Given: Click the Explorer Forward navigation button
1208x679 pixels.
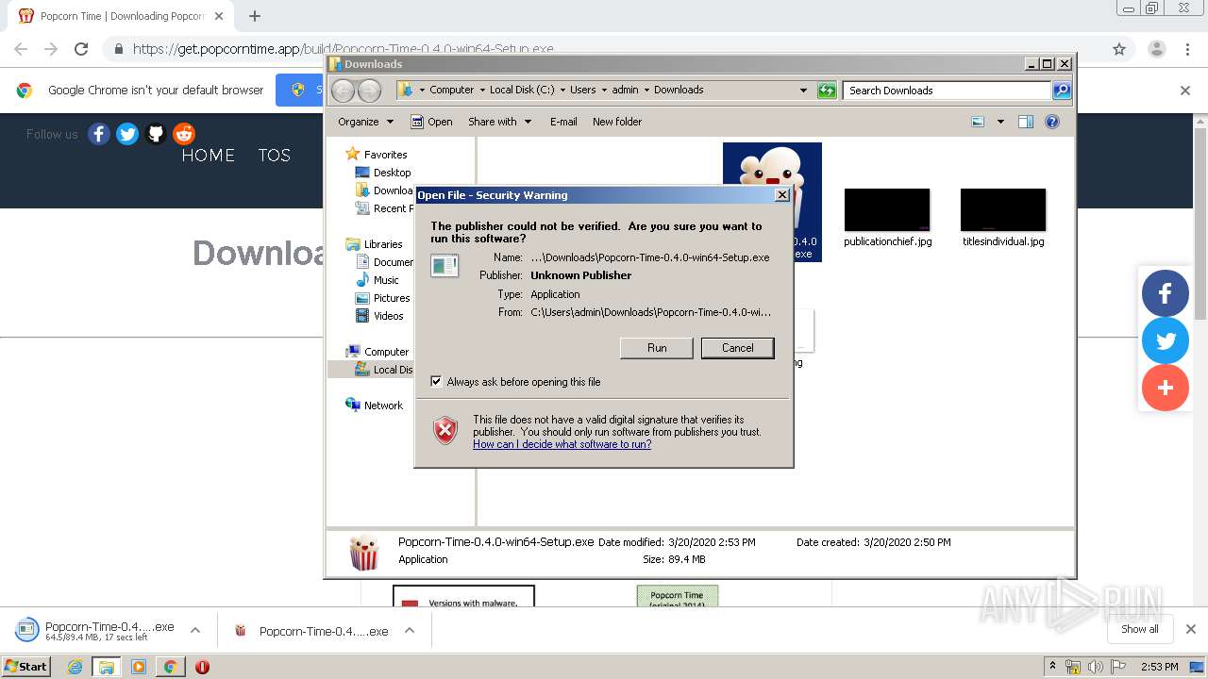Looking at the screenshot, I should pos(369,91).
